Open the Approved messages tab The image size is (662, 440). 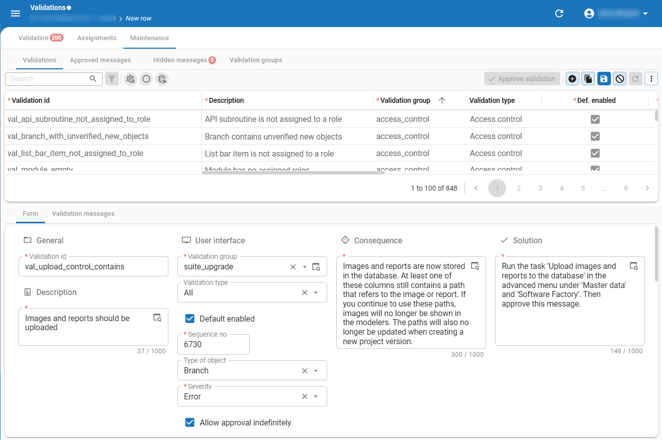[x=100, y=60]
